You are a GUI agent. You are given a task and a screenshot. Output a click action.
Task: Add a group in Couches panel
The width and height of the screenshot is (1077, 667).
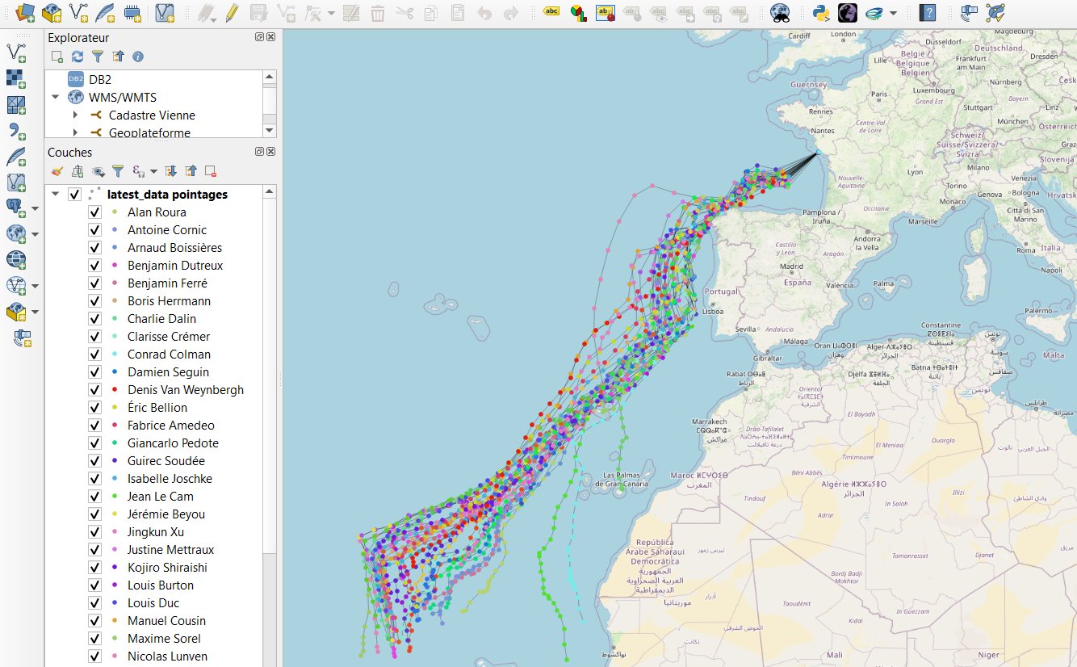(78, 171)
